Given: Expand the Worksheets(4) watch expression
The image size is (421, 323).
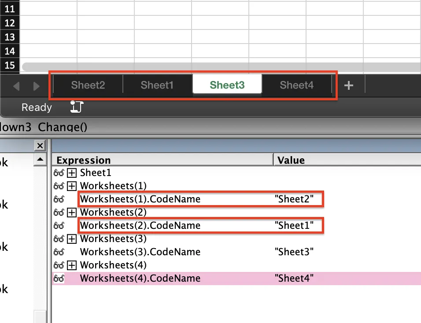Looking at the screenshot, I should 72,265.
